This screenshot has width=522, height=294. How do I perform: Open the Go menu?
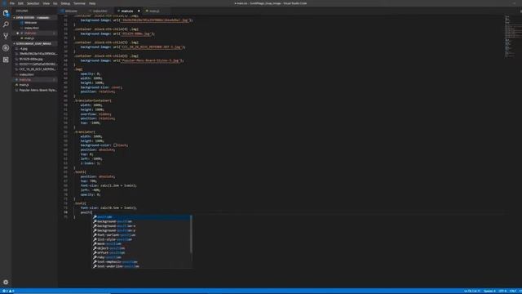pyautogui.click(x=55, y=3)
